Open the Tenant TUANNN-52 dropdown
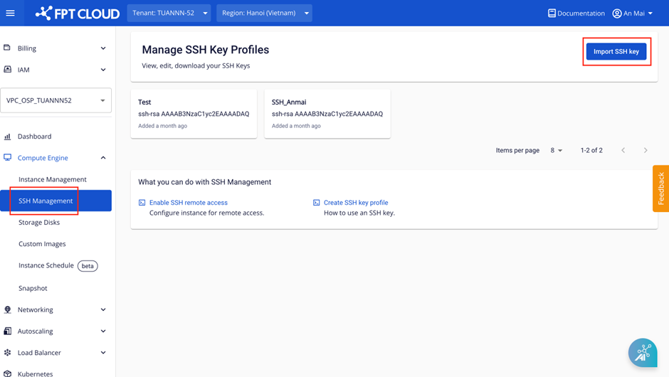669x377 pixels. tap(169, 13)
